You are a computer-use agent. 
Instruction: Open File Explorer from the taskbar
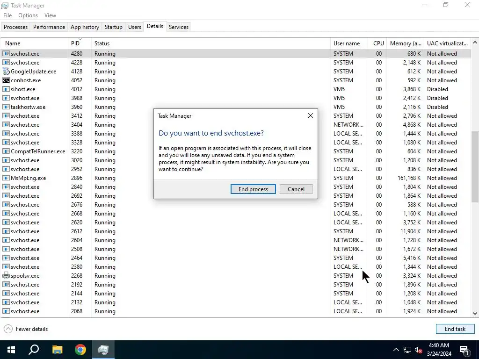(57, 350)
